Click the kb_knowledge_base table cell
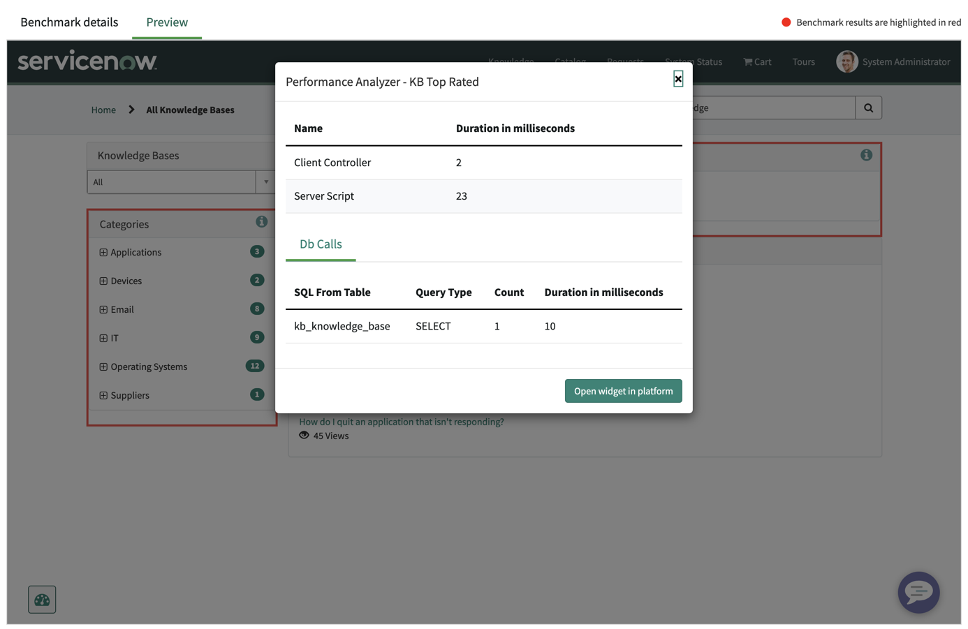The width and height of the screenshot is (968, 629). [342, 326]
